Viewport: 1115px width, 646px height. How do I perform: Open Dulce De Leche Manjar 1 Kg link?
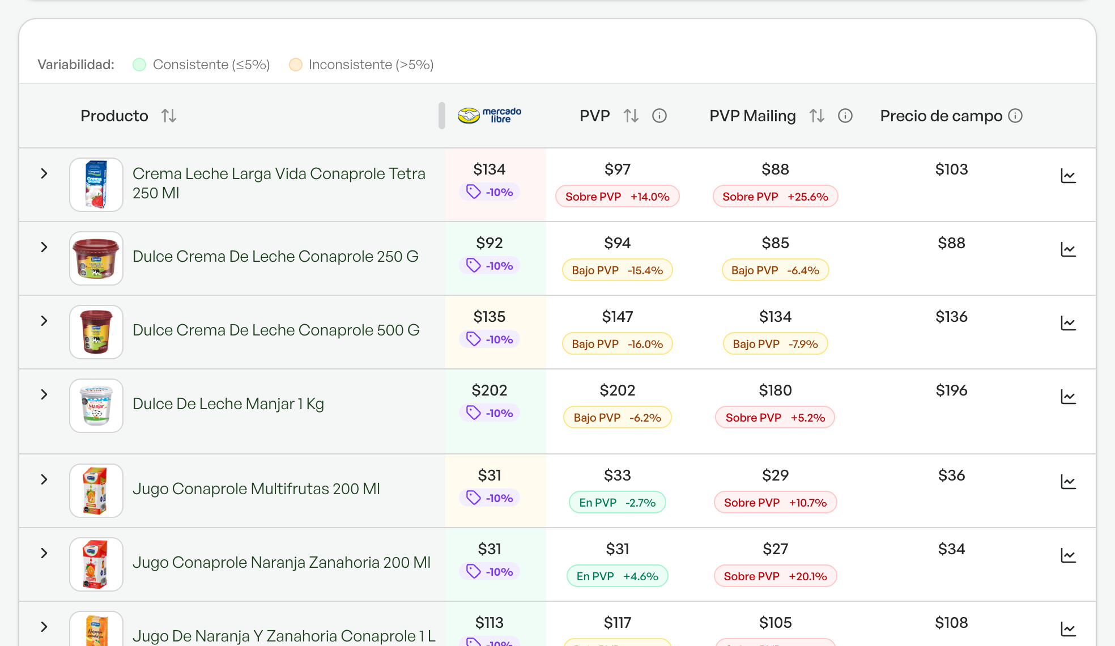click(228, 403)
